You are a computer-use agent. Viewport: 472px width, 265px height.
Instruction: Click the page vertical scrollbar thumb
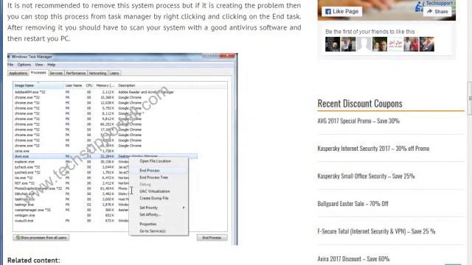(x=470, y=98)
